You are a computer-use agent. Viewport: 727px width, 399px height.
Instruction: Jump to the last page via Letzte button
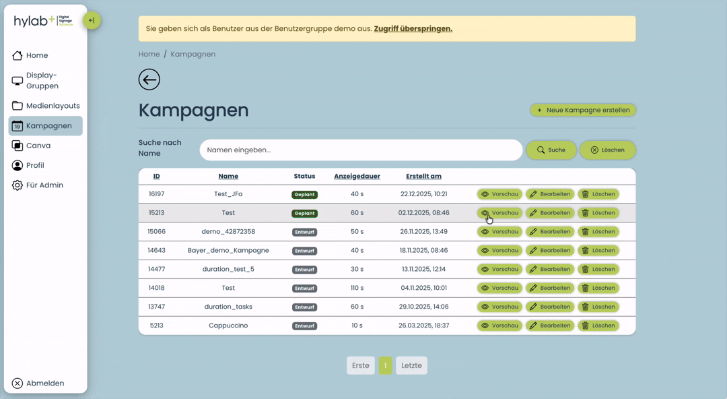tap(411, 365)
